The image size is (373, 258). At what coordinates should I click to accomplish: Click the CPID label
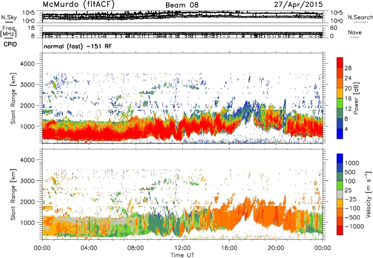point(10,44)
